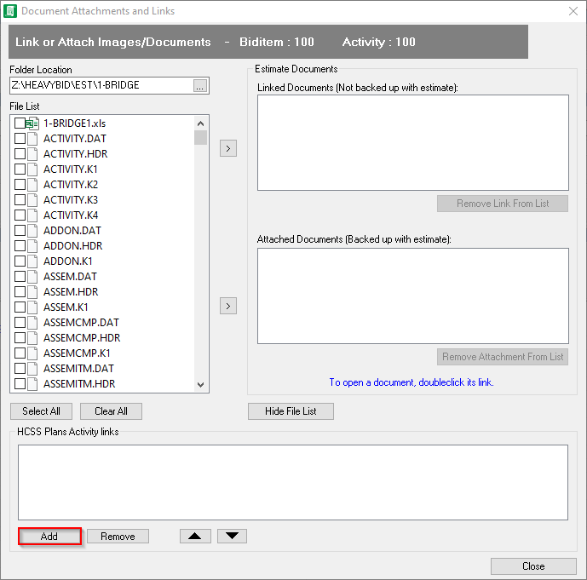Image resolution: width=587 pixels, height=580 pixels.
Task: Select the file name ASSEMCMP.HDR
Action: 82,338
